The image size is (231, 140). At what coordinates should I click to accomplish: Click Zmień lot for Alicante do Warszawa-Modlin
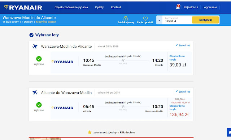184,92
